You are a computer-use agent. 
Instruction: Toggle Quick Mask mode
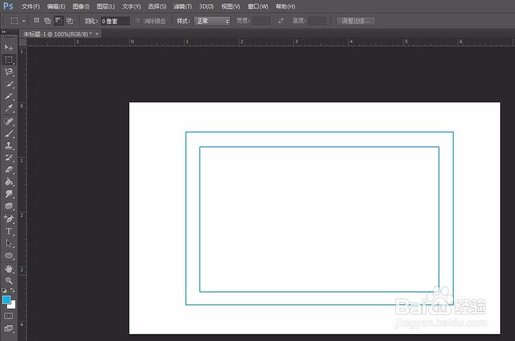tap(9, 316)
